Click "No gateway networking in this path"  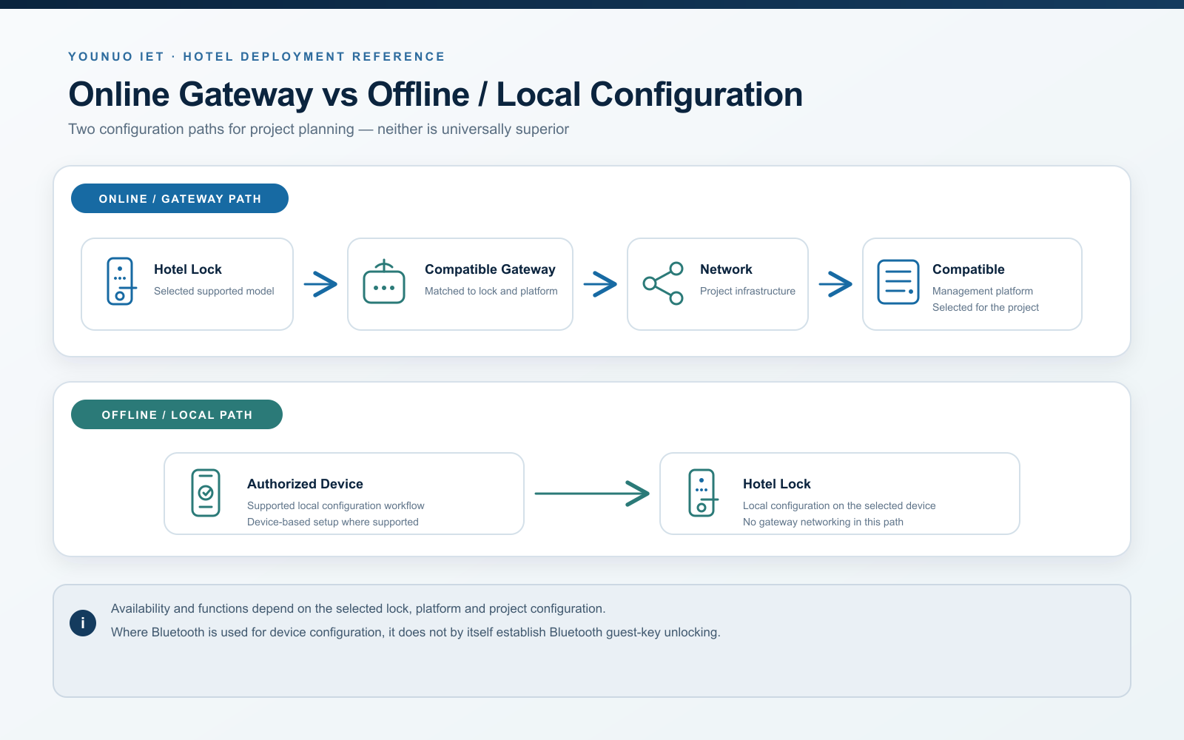click(823, 522)
